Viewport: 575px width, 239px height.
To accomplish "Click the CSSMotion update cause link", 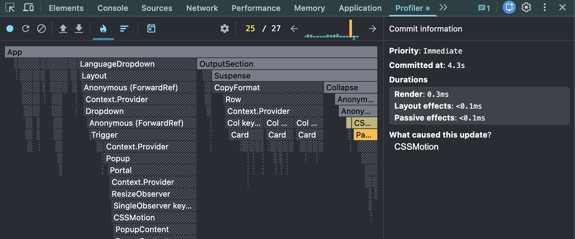I will pyautogui.click(x=416, y=147).
